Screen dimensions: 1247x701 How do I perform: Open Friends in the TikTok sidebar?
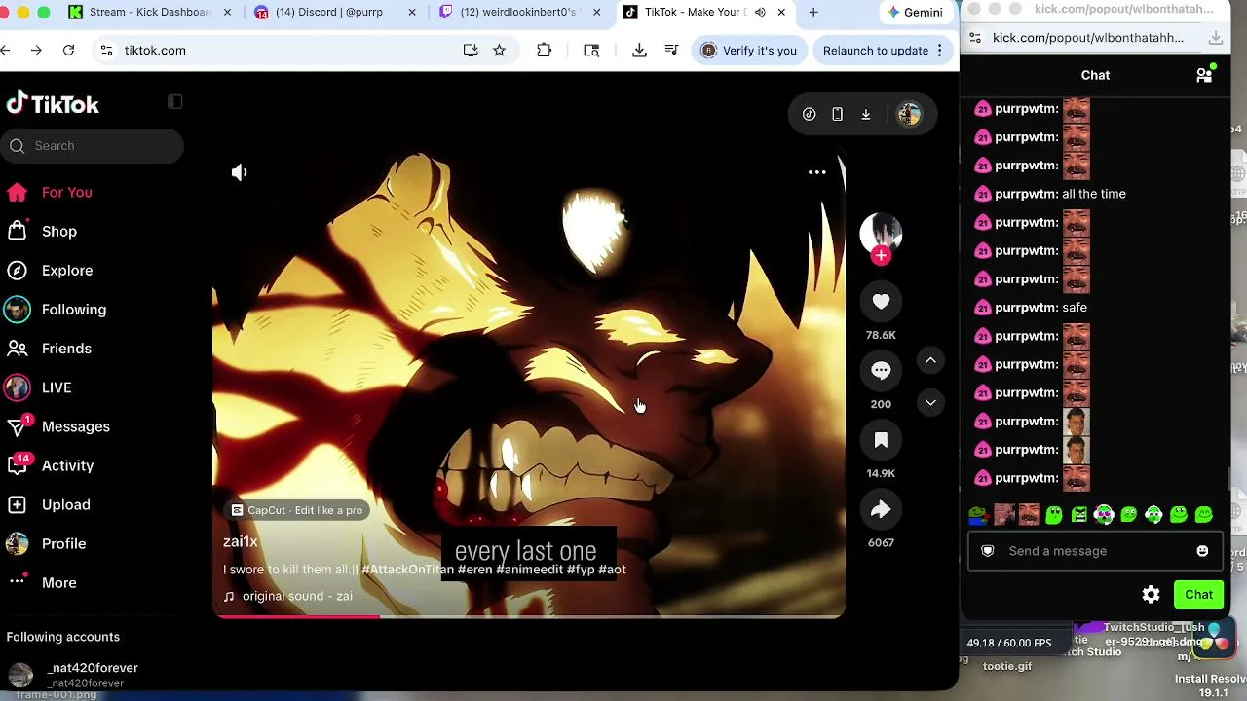[x=66, y=349]
